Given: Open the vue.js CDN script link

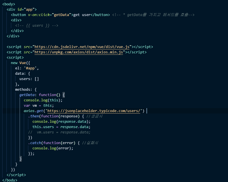Looking at the screenshot, I should [82, 47].
